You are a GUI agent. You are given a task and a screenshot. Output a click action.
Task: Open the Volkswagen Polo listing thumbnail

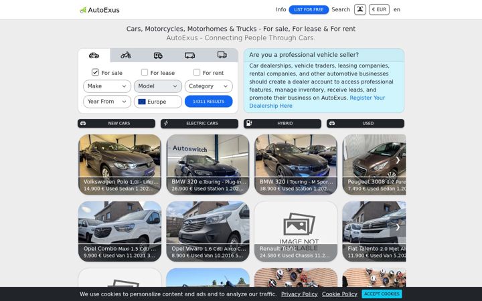(x=120, y=165)
